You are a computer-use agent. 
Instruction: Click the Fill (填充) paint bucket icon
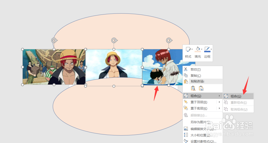[x=198, y=49]
